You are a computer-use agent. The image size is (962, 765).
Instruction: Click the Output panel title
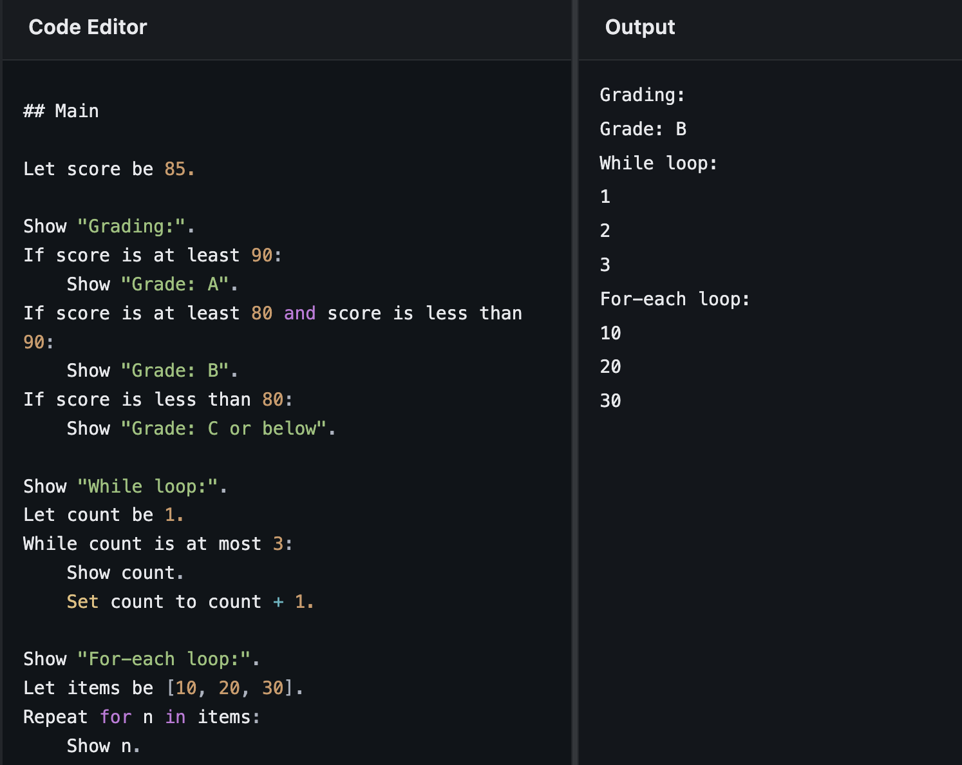click(639, 27)
